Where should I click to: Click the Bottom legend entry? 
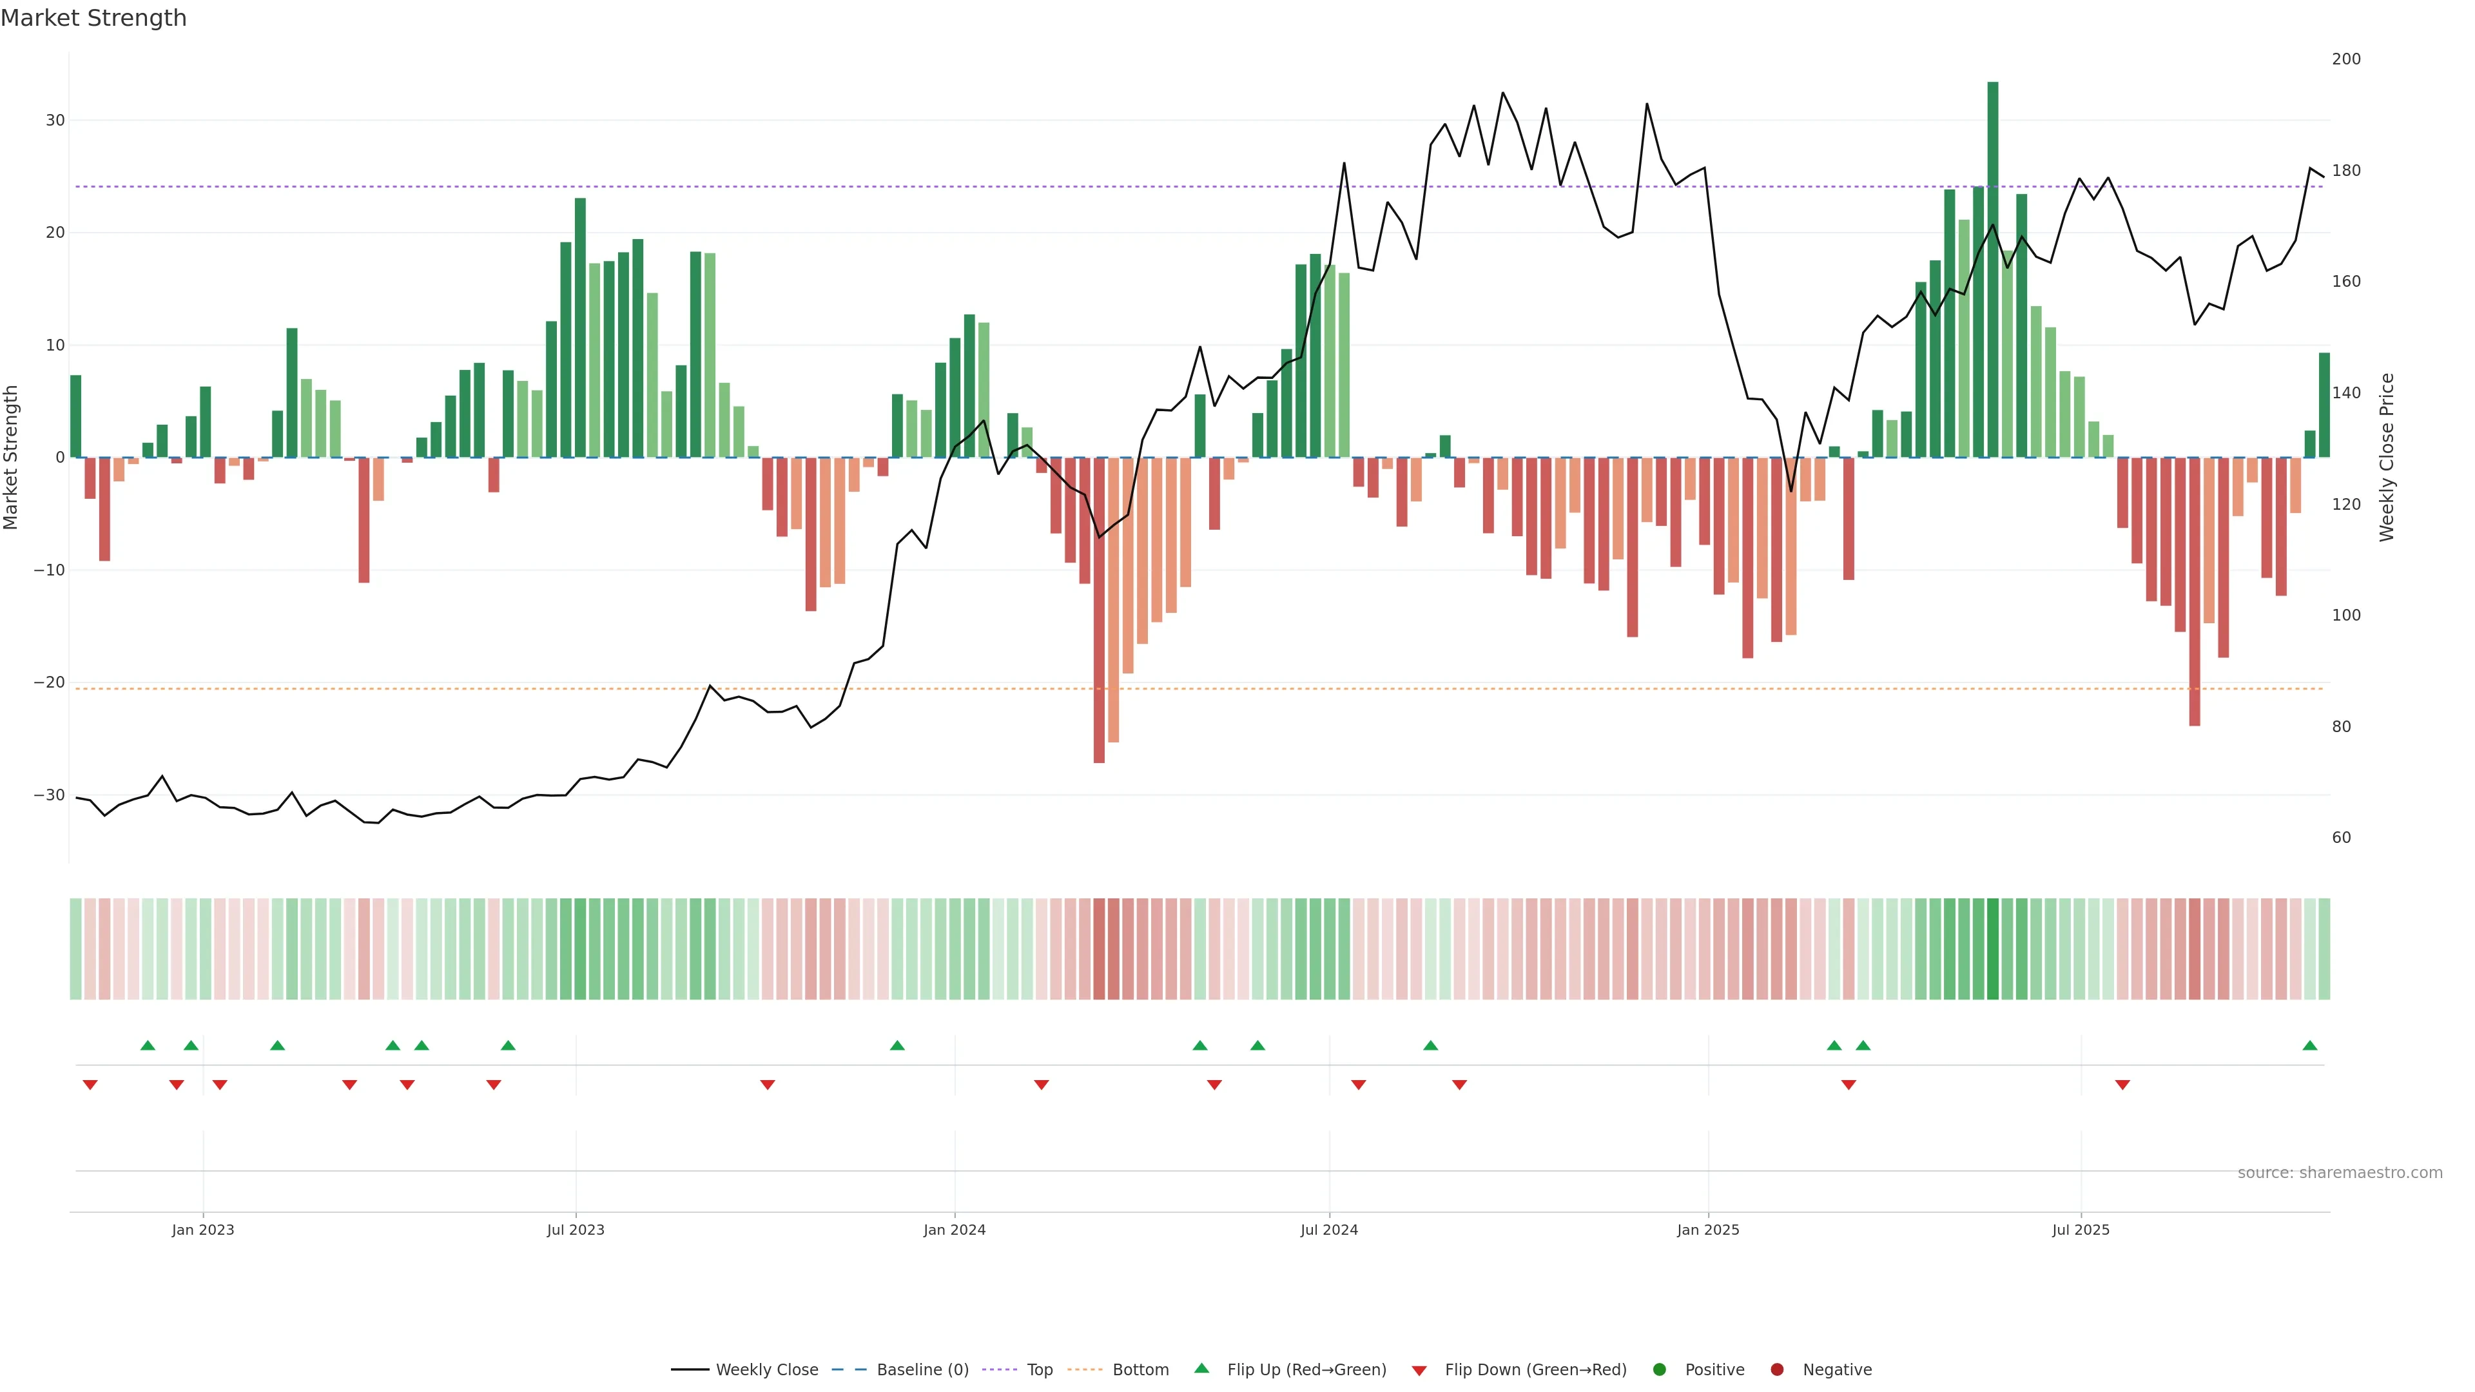point(1140,1369)
